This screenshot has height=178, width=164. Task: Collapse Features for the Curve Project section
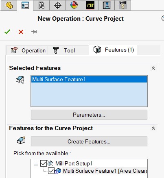(x=153, y=128)
